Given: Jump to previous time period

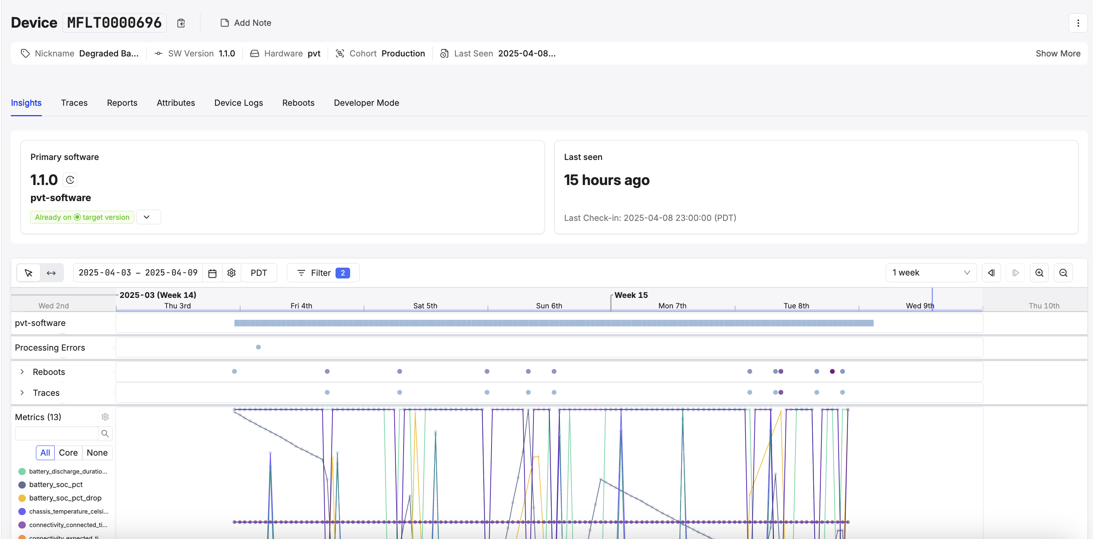Looking at the screenshot, I should coord(991,273).
